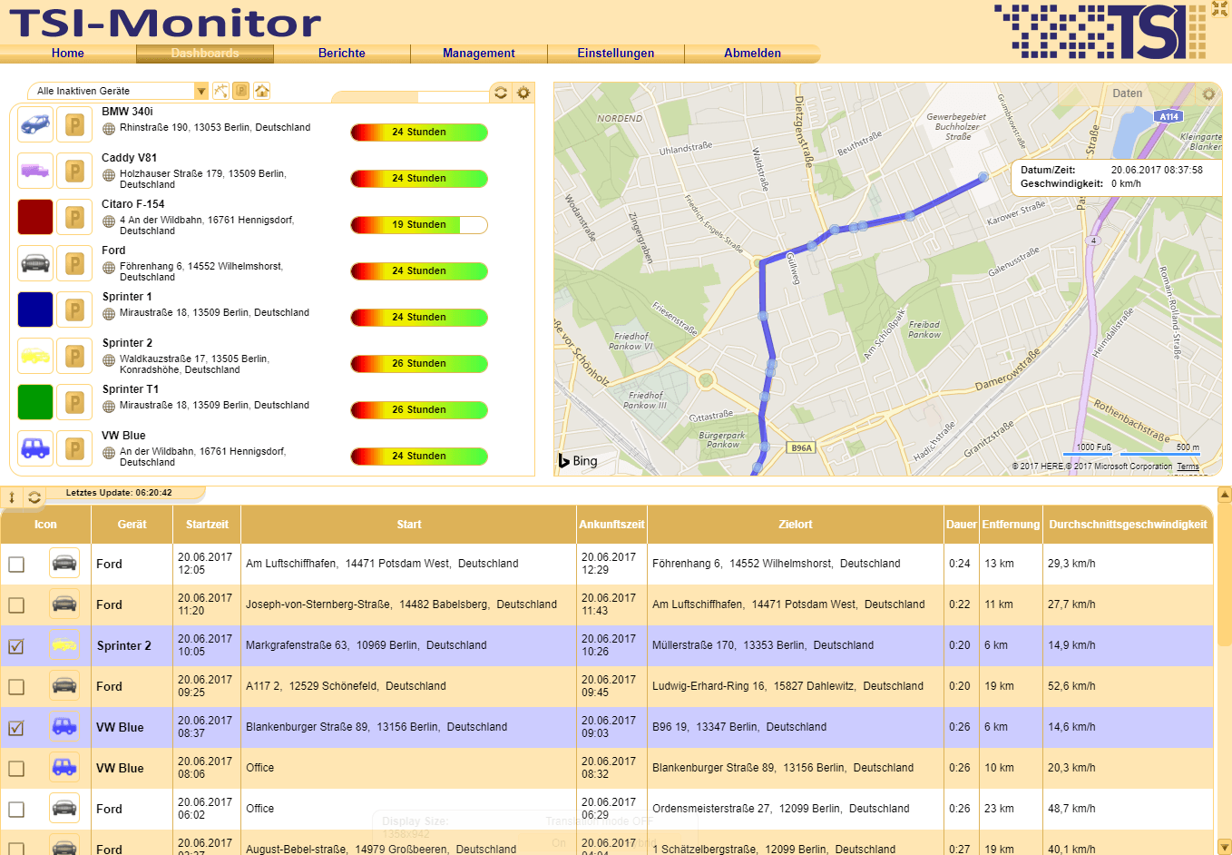
Task: Click the fullscreen arrows icon in the top corner
Action: click(x=1219, y=9)
